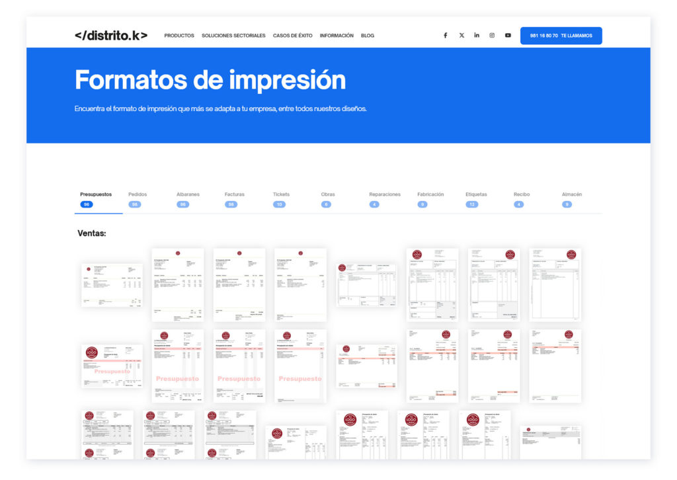Open the Información menu
The image size is (677, 480).
pyautogui.click(x=337, y=36)
